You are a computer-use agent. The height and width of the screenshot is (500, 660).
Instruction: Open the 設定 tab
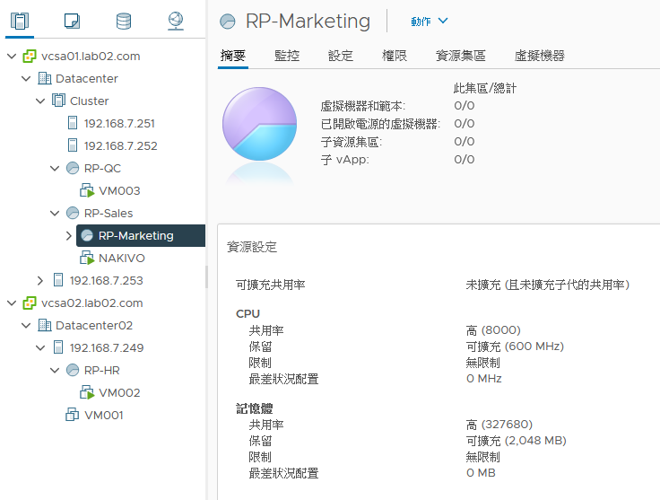pos(341,56)
